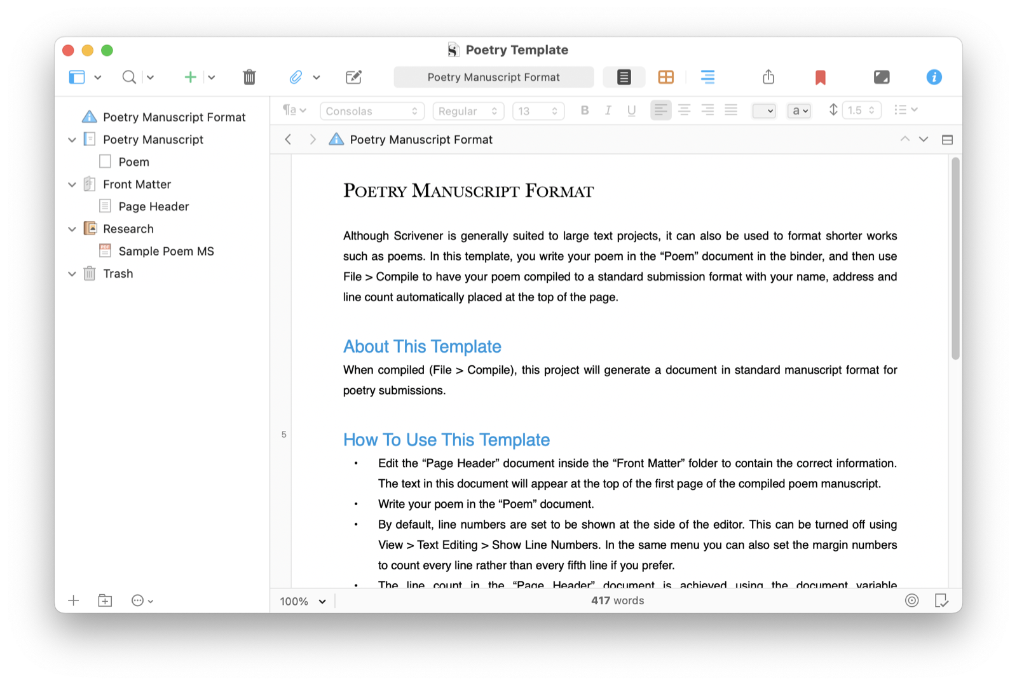Click the trash can icon in toolbar

point(249,78)
